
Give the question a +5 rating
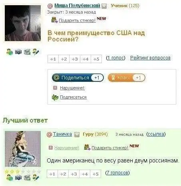pos(96,59)
